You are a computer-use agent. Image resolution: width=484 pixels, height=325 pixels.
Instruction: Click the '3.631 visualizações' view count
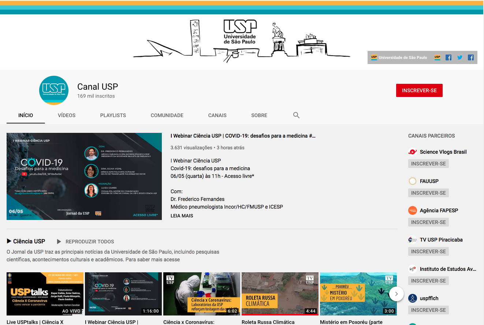click(191, 147)
